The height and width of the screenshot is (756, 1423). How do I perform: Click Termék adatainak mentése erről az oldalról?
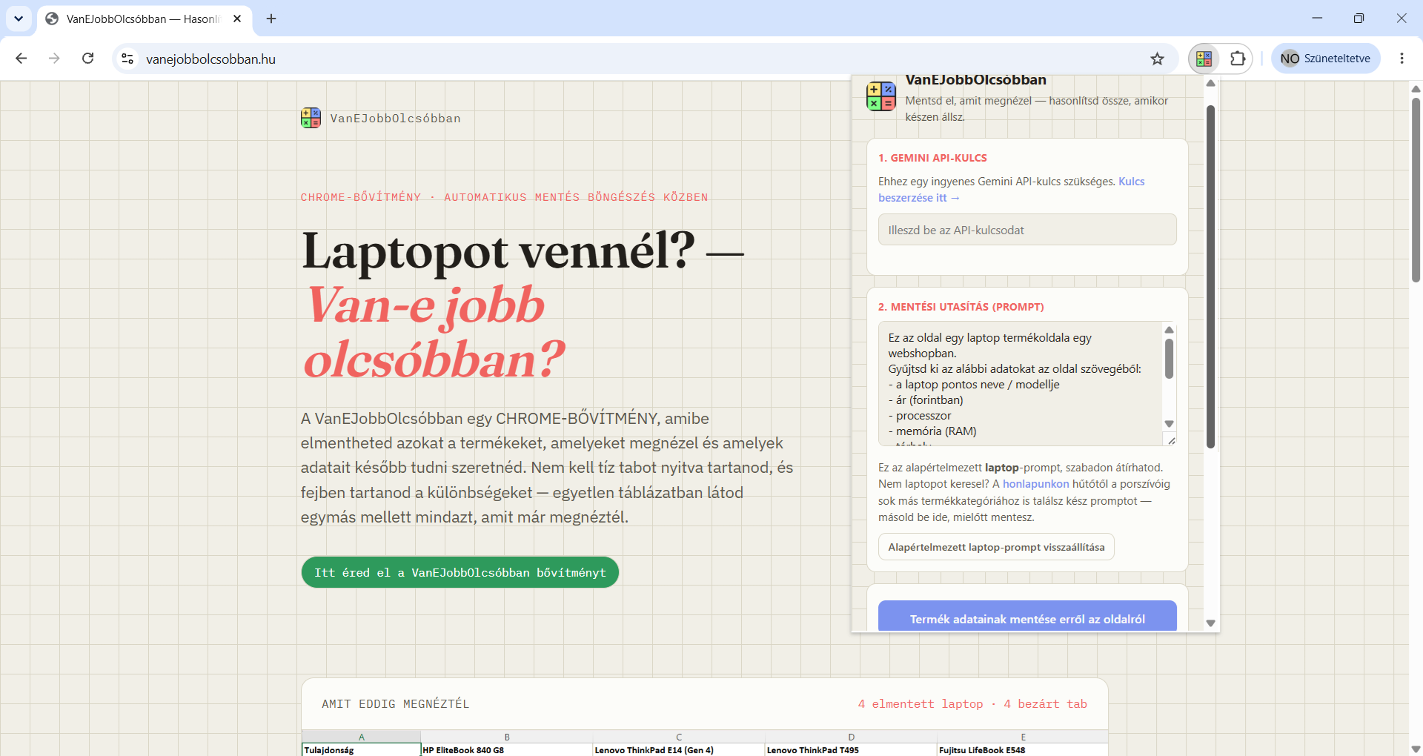coord(1027,617)
